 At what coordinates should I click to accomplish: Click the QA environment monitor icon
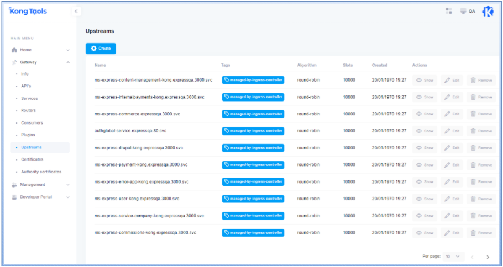463,11
